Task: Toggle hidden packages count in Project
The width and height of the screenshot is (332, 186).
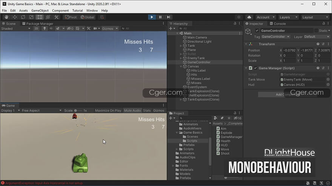Action: pos(237,118)
